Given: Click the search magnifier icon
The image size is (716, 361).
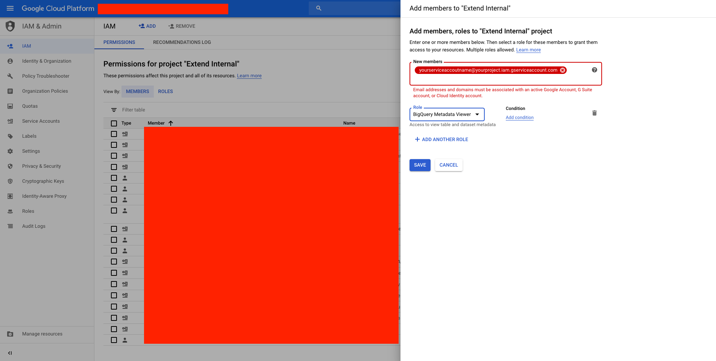Looking at the screenshot, I should click(x=319, y=8).
